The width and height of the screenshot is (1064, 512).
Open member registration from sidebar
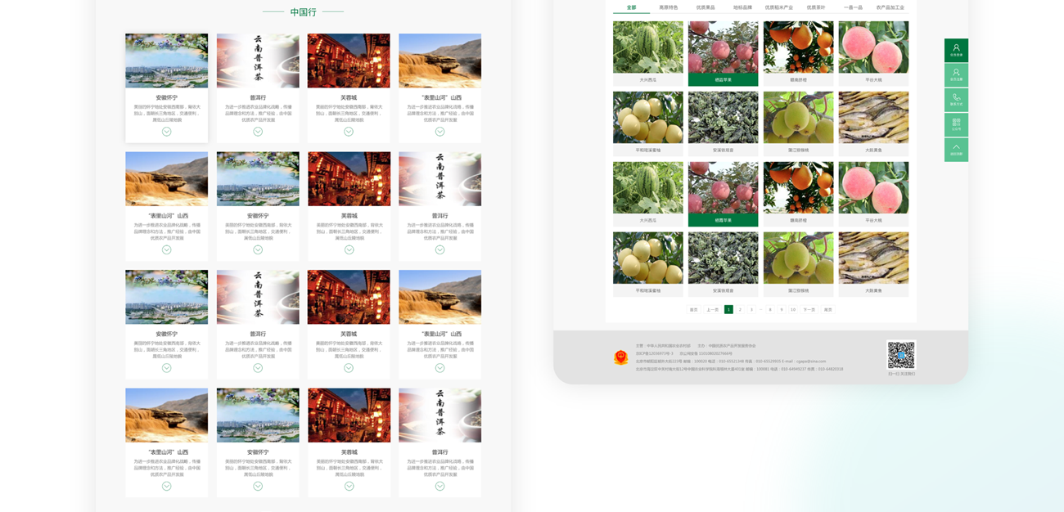(956, 74)
